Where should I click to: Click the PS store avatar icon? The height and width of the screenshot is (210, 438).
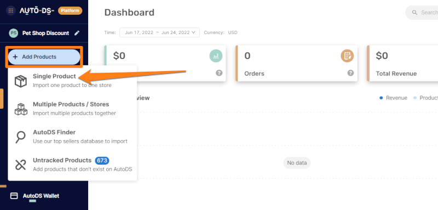[13, 33]
